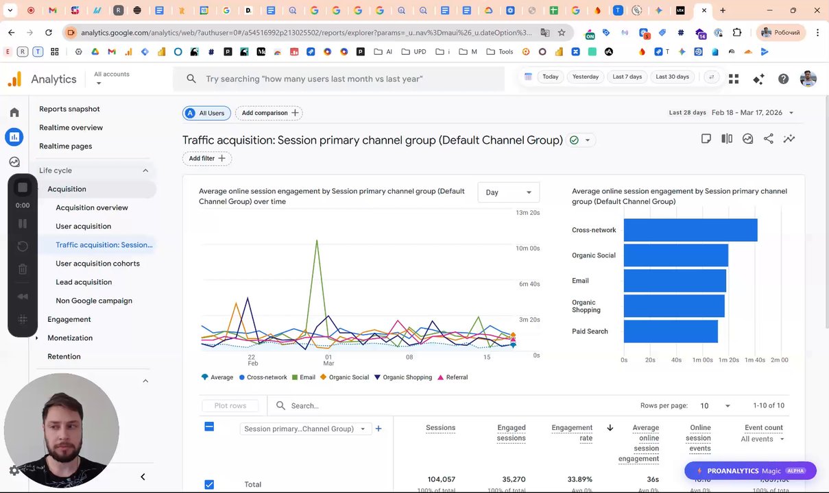Open the Day granularity dropdown
The width and height of the screenshot is (829, 493).
point(509,192)
